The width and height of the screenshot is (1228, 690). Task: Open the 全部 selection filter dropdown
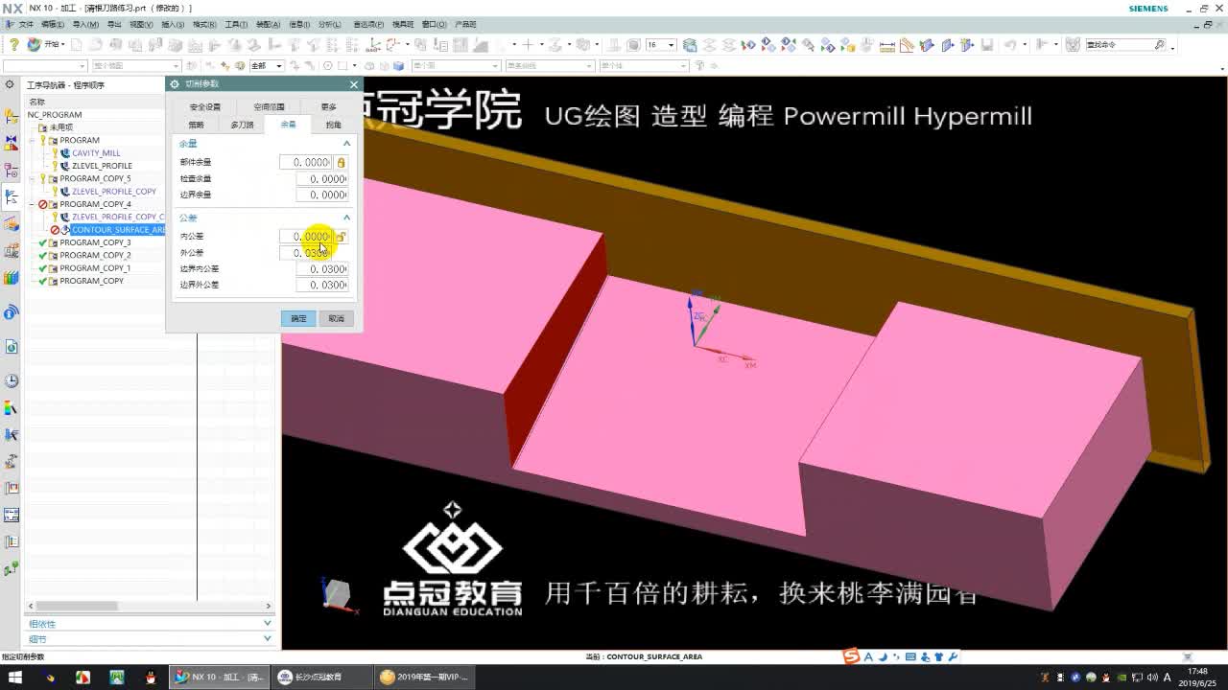click(278, 65)
